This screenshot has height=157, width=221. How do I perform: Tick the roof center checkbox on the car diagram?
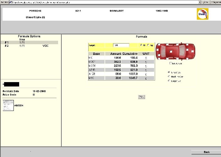(x=171, y=52)
